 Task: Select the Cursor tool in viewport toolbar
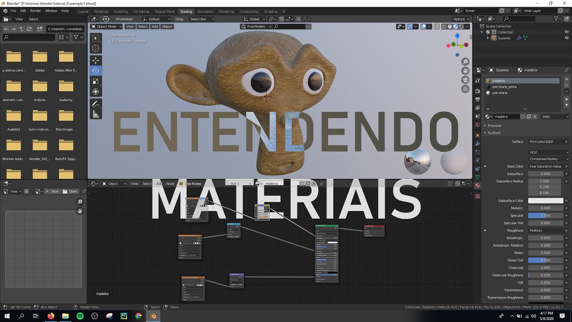click(x=96, y=48)
